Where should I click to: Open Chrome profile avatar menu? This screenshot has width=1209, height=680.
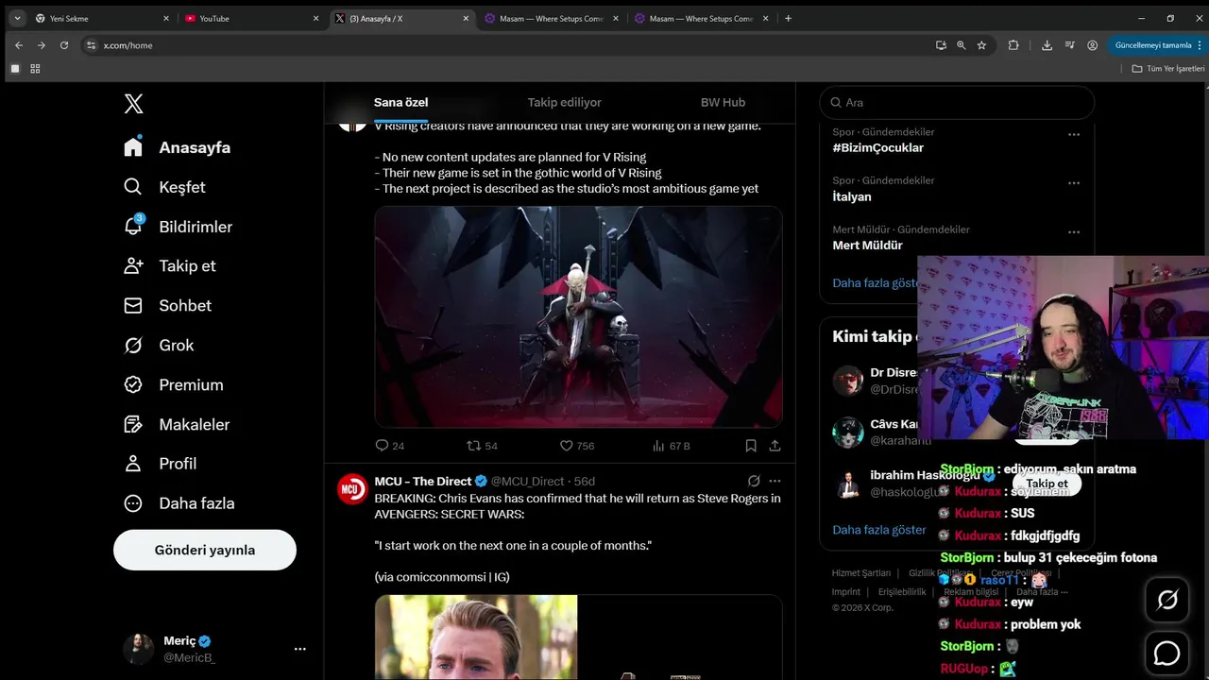pos(1093,45)
